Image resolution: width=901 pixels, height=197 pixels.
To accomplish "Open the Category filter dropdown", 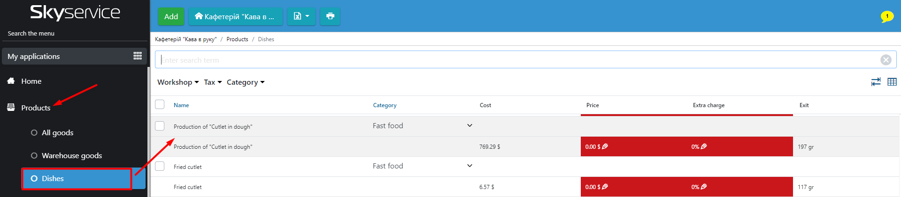I will coord(245,82).
